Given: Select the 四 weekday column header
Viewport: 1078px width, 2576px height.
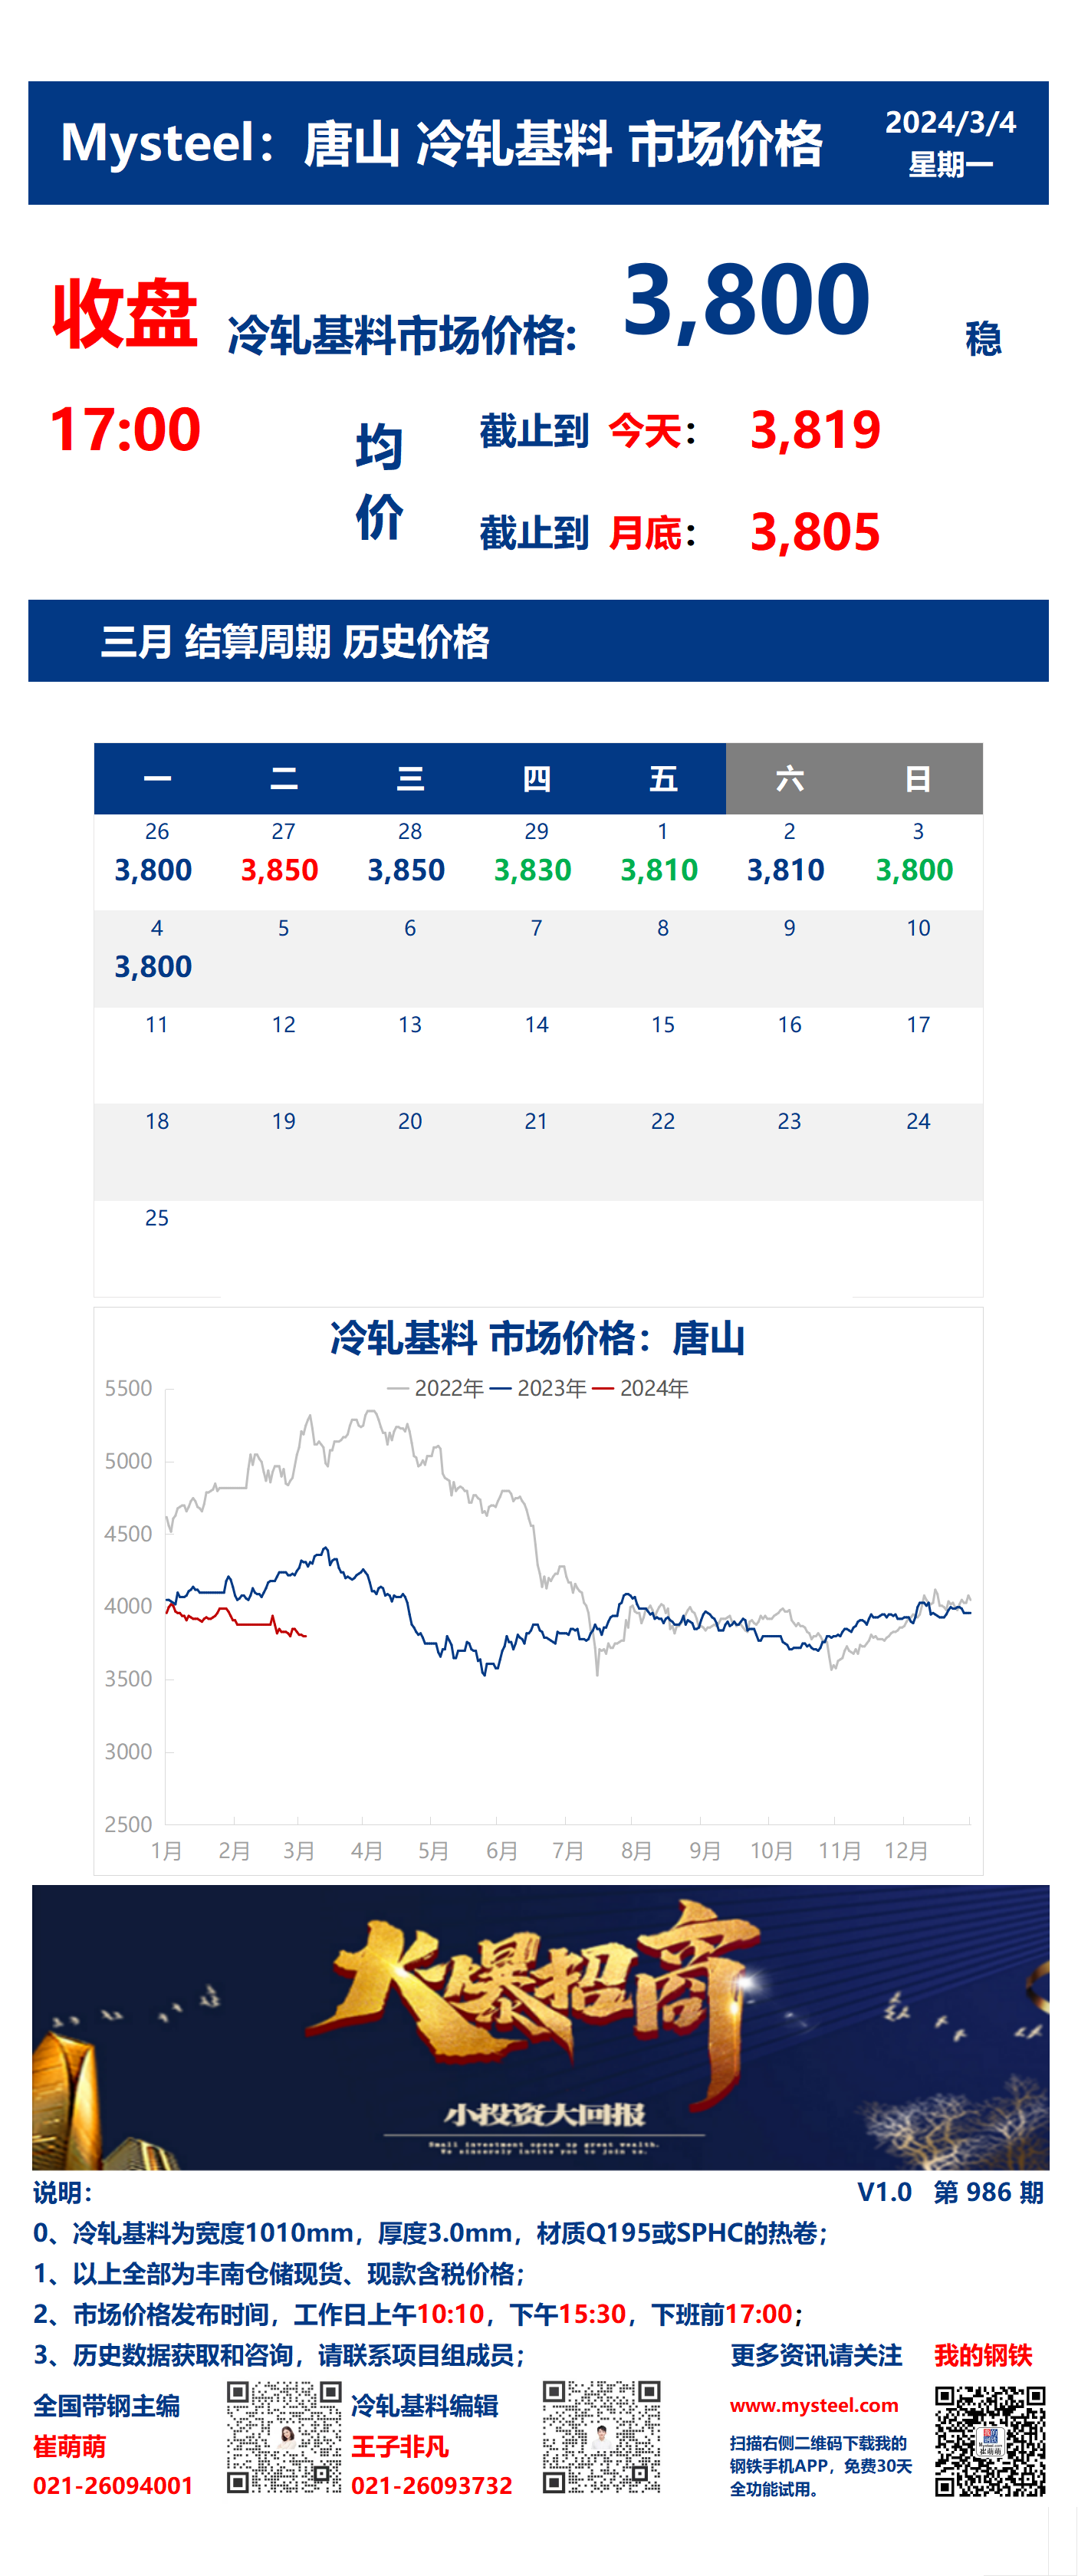Looking at the screenshot, I should (x=537, y=778).
